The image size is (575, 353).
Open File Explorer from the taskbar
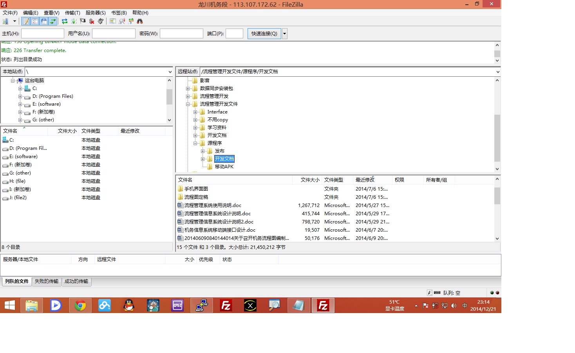pyautogui.click(x=32, y=305)
